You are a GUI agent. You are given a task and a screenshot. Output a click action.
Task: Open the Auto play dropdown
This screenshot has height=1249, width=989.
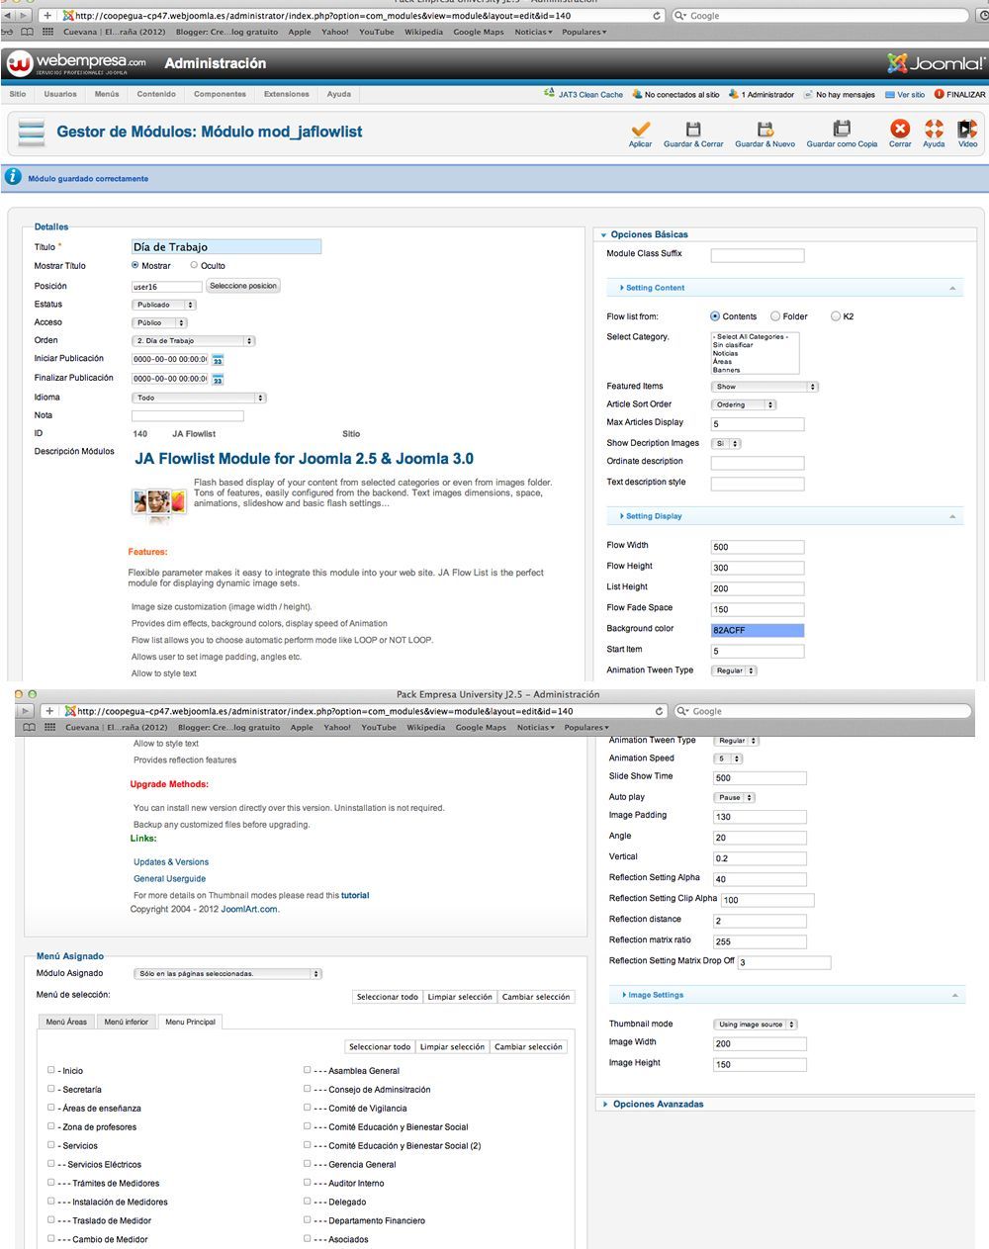click(734, 797)
